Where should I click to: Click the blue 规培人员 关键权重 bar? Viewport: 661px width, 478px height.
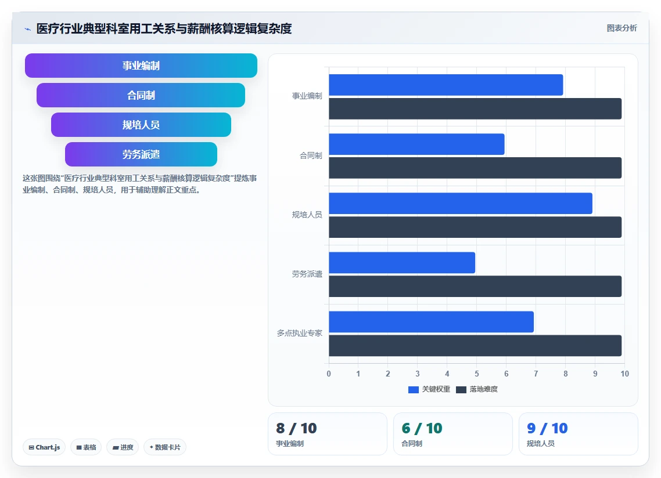click(x=461, y=204)
